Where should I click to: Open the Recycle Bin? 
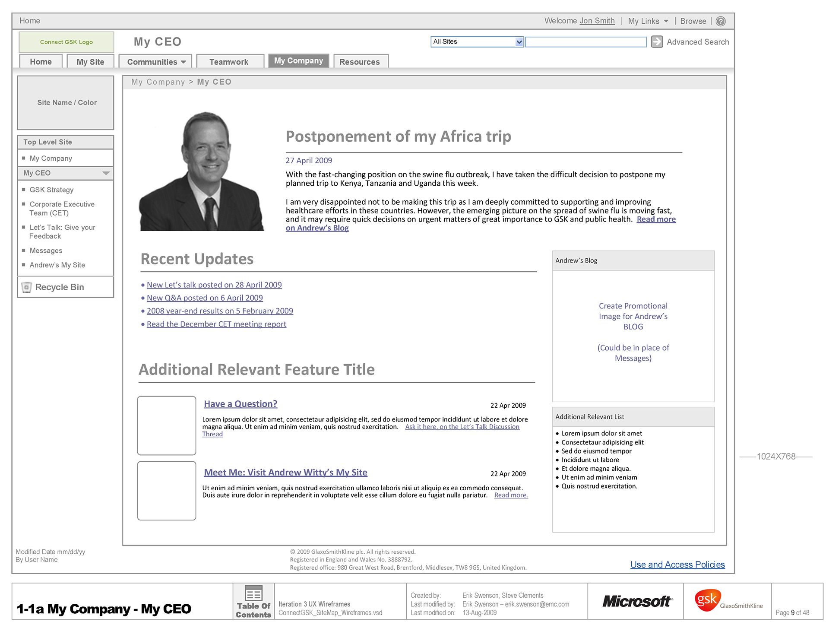click(59, 287)
